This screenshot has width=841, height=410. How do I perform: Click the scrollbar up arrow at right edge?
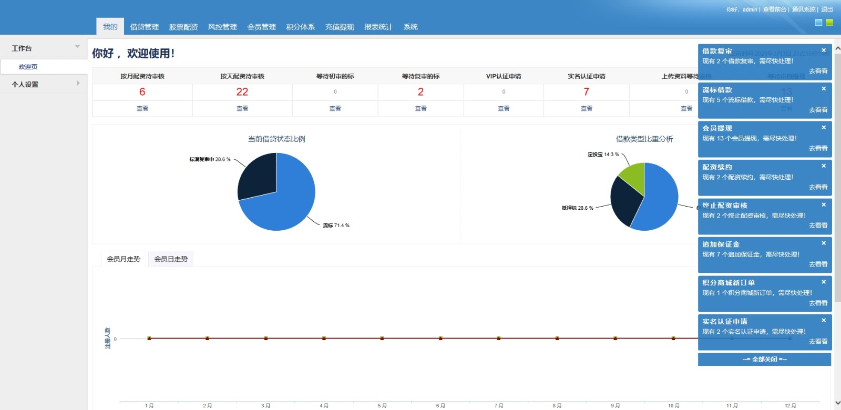[x=838, y=48]
